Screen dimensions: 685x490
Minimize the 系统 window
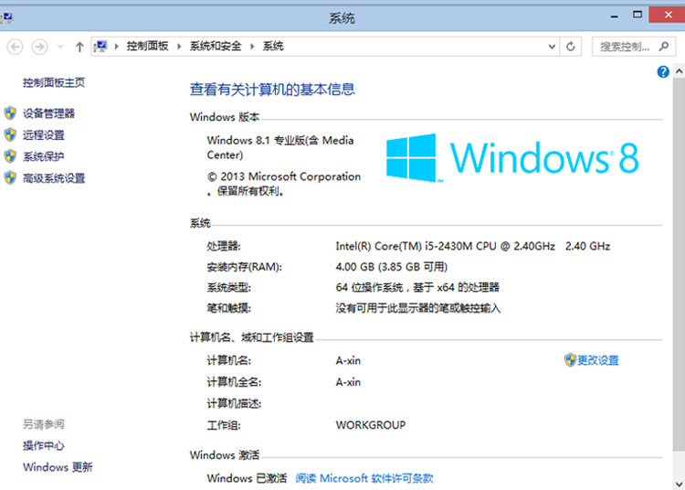615,16
